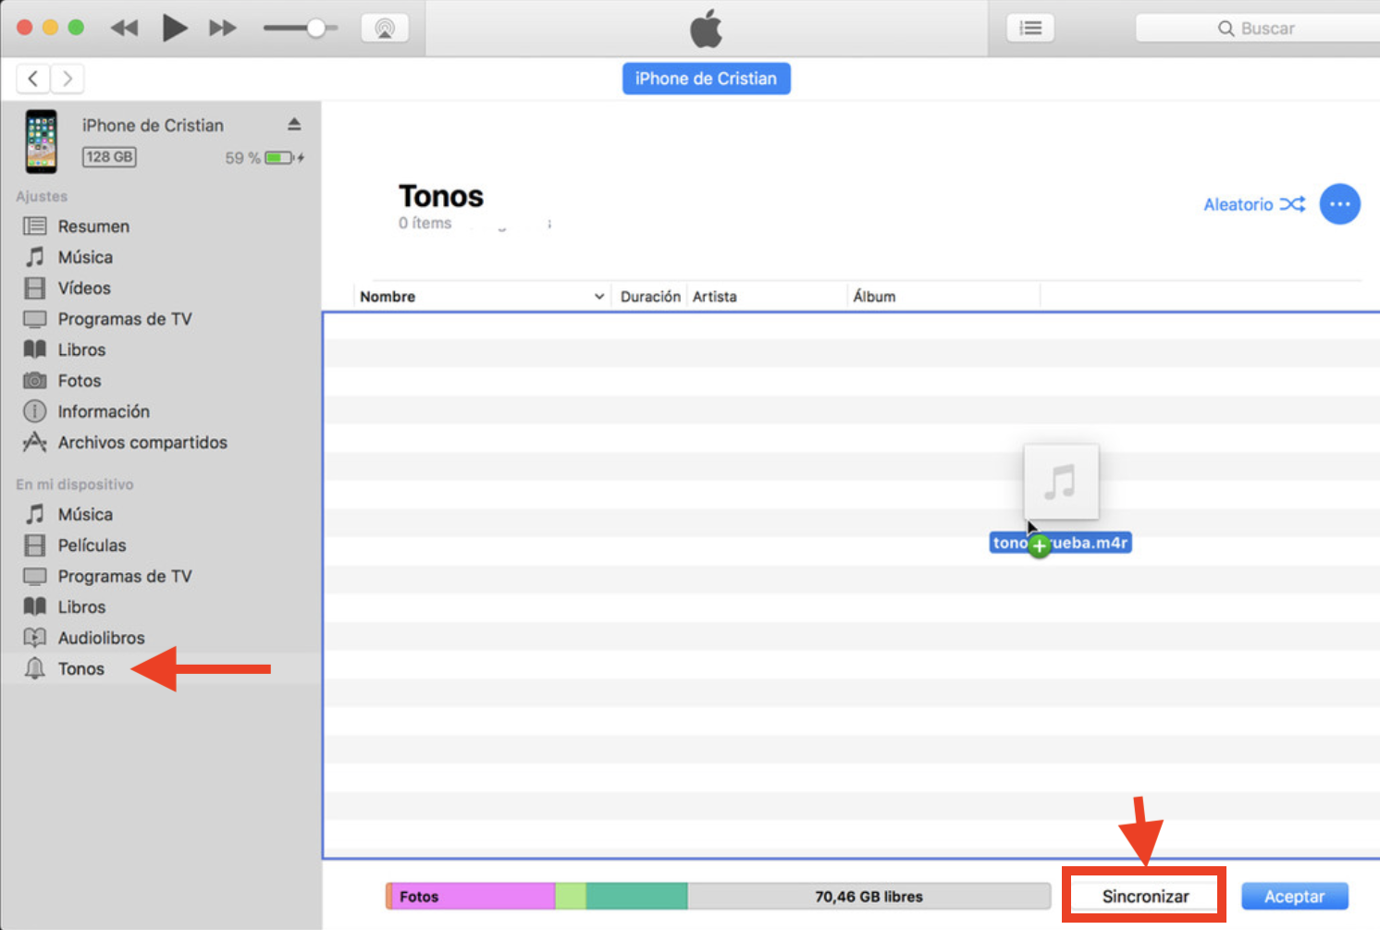Focus the Buscar search field

point(1258,29)
